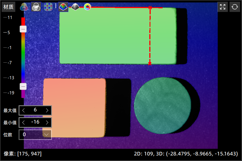Screen dimensions: 242x161
Task: Click the 最小值 value field showing -16
Action: [x=35, y=122]
